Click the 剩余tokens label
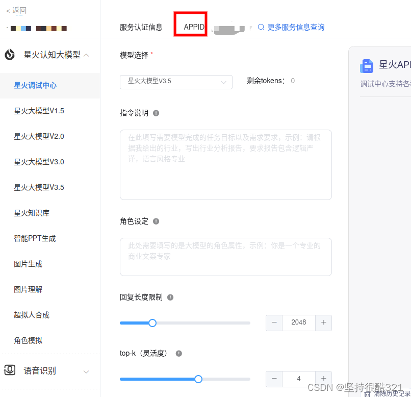The width and height of the screenshot is (411, 397). tap(266, 81)
